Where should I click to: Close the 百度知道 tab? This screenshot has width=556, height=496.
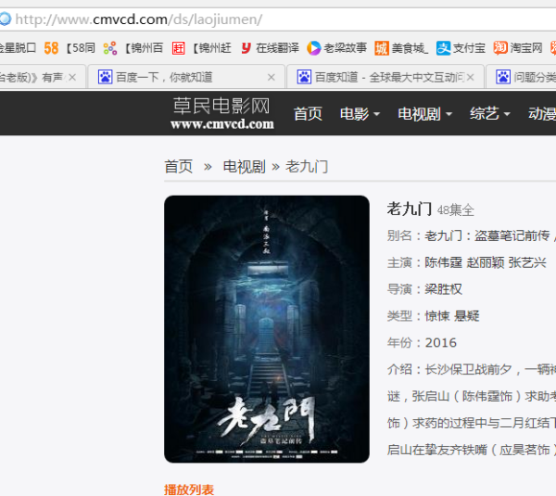(470, 77)
